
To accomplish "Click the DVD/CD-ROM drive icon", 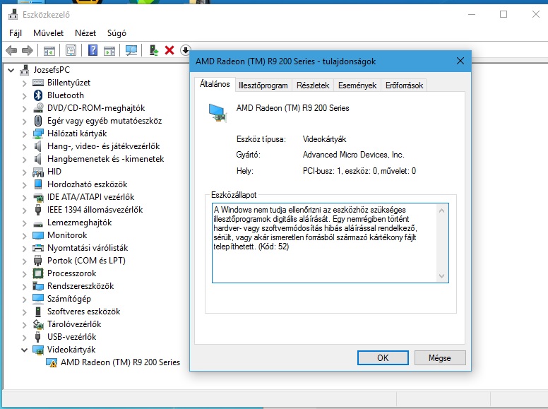I will pos(38,108).
